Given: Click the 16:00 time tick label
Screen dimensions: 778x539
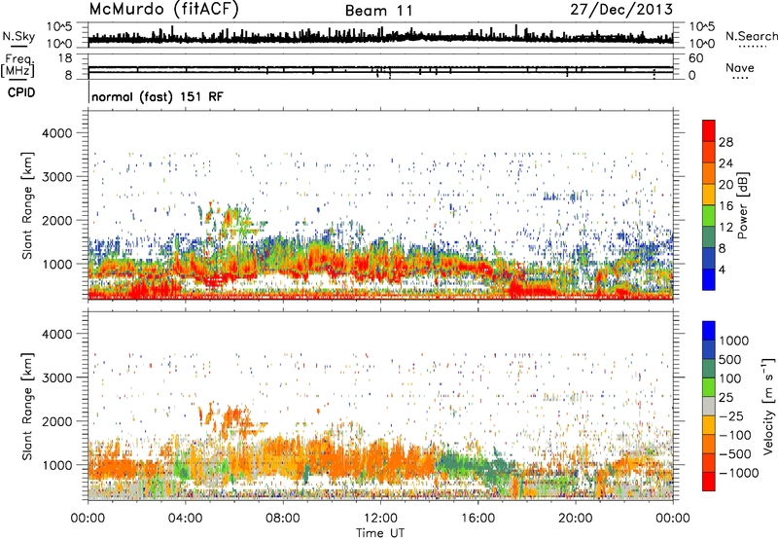Looking at the screenshot, I should pyautogui.click(x=477, y=519).
